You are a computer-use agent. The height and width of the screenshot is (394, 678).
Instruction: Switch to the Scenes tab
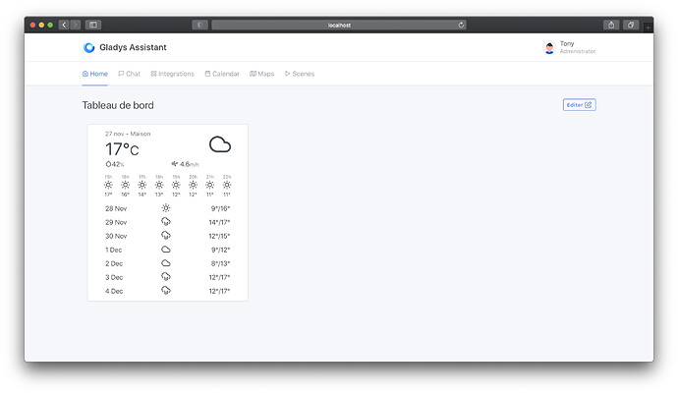click(x=300, y=74)
